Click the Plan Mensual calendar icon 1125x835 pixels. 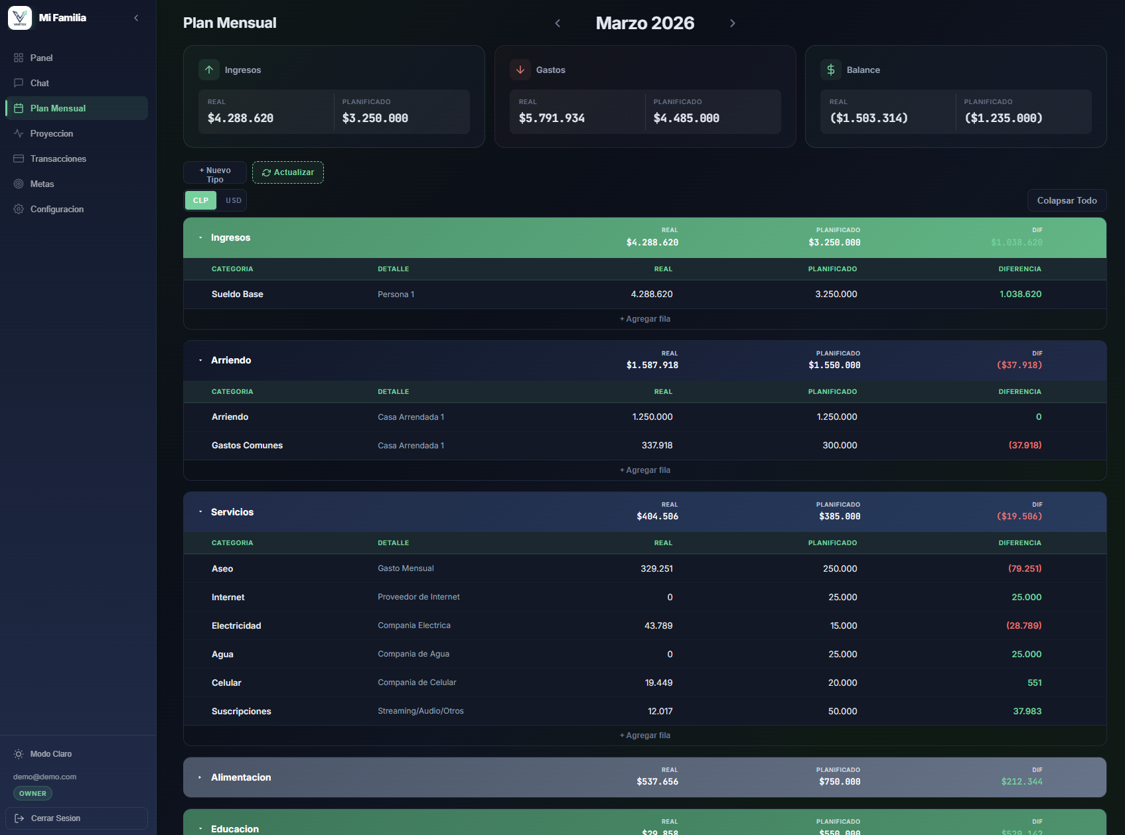pos(19,108)
